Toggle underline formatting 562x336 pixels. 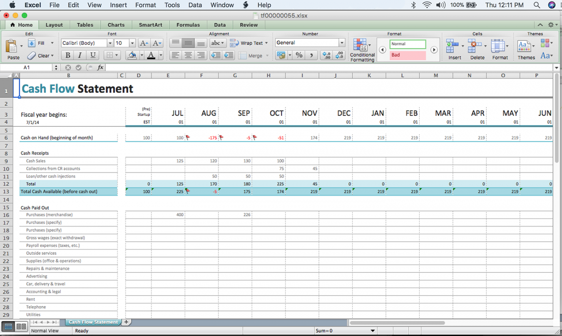[93, 55]
